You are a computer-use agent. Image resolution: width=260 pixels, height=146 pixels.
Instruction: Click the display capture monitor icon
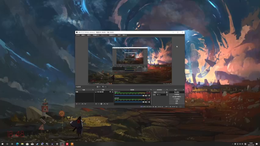(96, 92)
